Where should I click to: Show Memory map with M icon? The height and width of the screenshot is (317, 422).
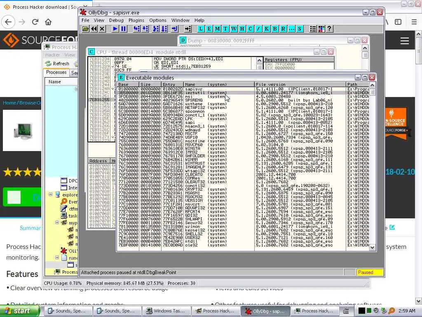click(218, 29)
